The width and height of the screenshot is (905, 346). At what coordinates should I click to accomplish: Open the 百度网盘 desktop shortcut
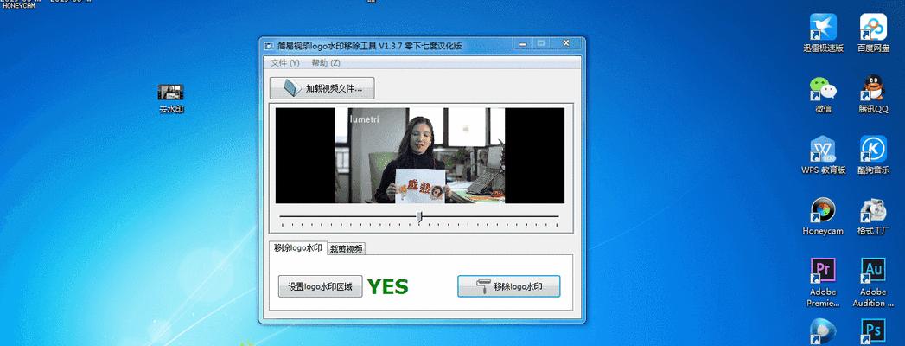pyautogui.click(x=873, y=32)
